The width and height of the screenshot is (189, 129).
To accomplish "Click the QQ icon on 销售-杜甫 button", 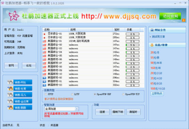I will coord(10,89).
